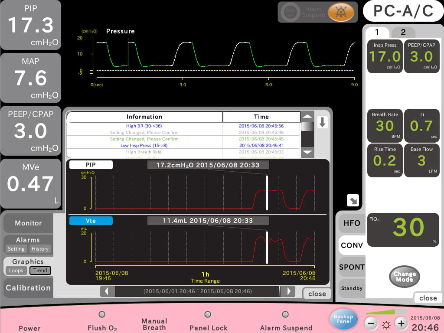444x333 pixels.
Task: Select the HFO ventilation tab
Action: 352,223
